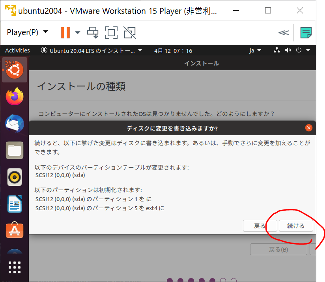Screen dimensions: 325x282
Task: Click the パーティション 5 を ext4 に line
Action: [100, 208]
